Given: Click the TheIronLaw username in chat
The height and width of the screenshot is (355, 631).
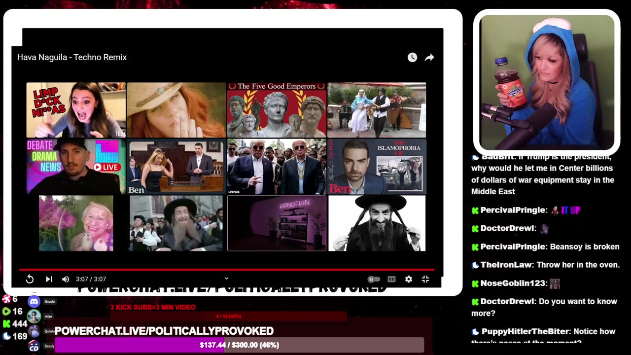Looking at the screenshot, I should (x=506, y=265).
